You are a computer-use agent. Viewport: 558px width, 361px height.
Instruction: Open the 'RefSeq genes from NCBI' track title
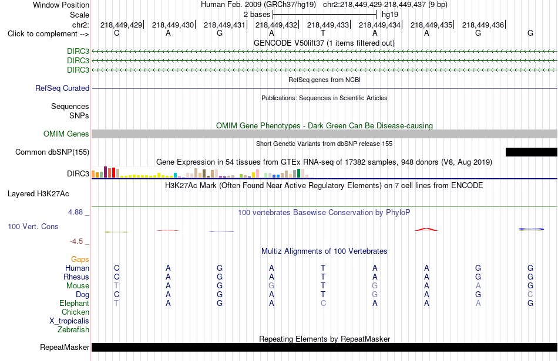pos(324,80)
